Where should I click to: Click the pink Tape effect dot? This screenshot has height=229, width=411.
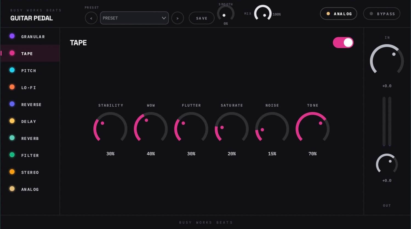(x=12, y=53)
